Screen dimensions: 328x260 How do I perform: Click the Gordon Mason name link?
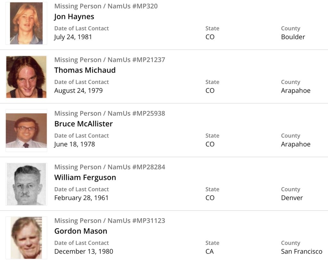(81, 231)
